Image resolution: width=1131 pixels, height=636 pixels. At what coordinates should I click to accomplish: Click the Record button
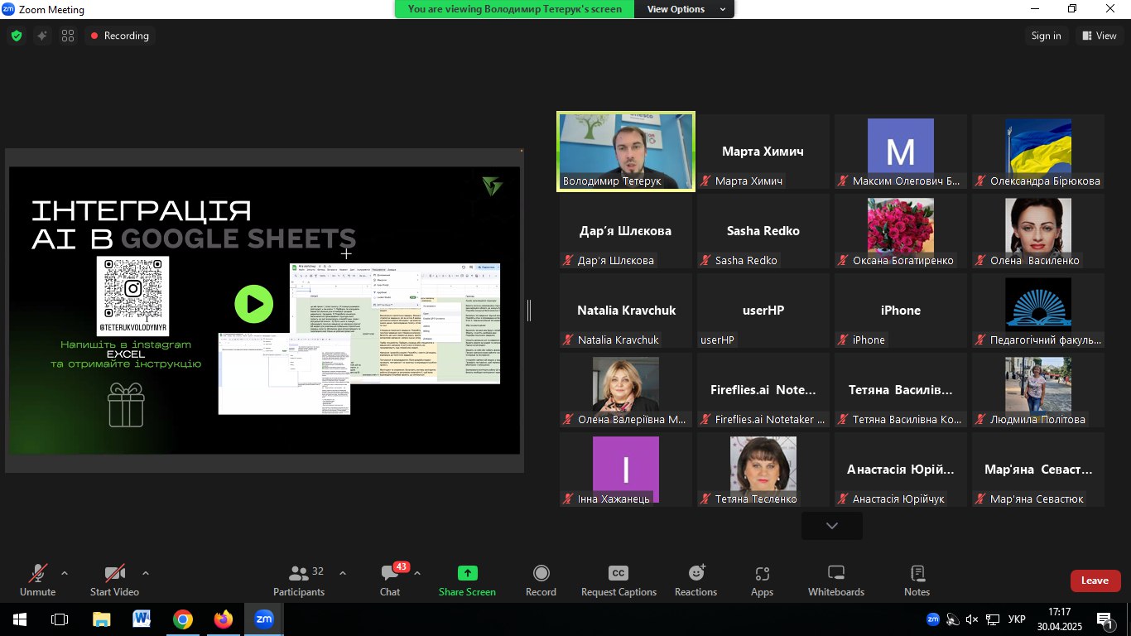tap(541, 580)
